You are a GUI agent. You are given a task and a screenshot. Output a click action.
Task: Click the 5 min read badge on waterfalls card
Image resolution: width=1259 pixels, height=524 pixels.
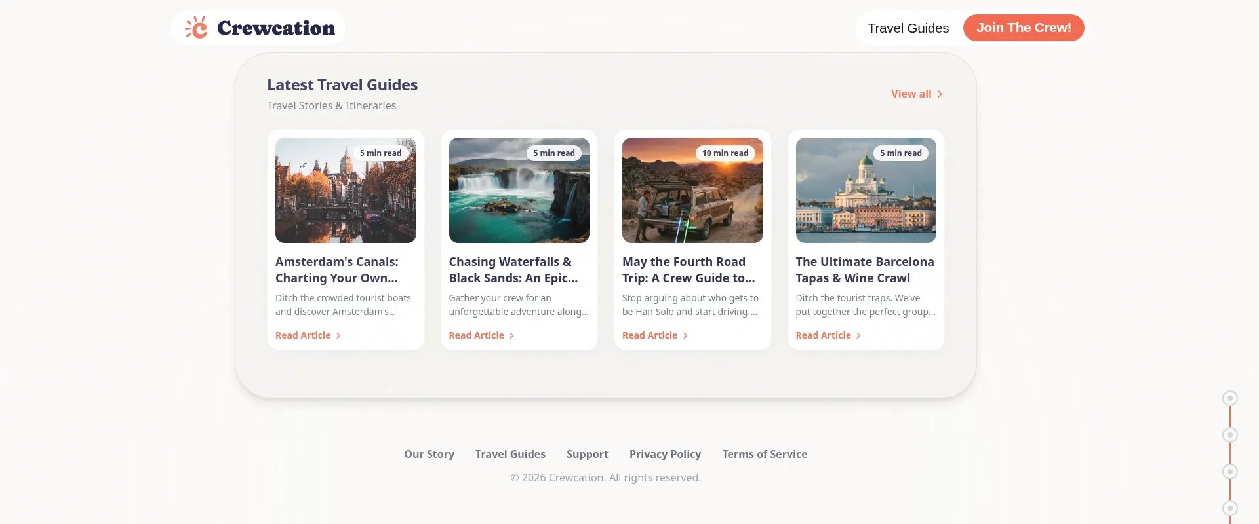tap(554, 153)
